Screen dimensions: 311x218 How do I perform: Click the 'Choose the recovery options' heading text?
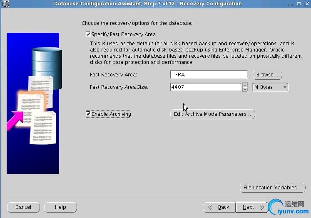(137, 23)
